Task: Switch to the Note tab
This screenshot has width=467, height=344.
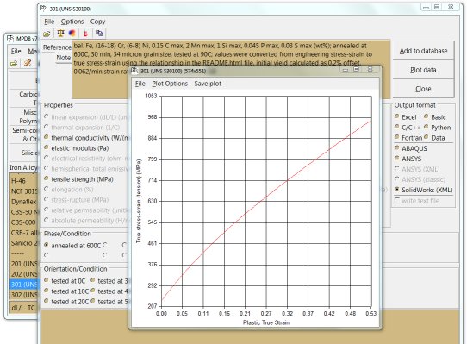Action: tap(64, 58)
